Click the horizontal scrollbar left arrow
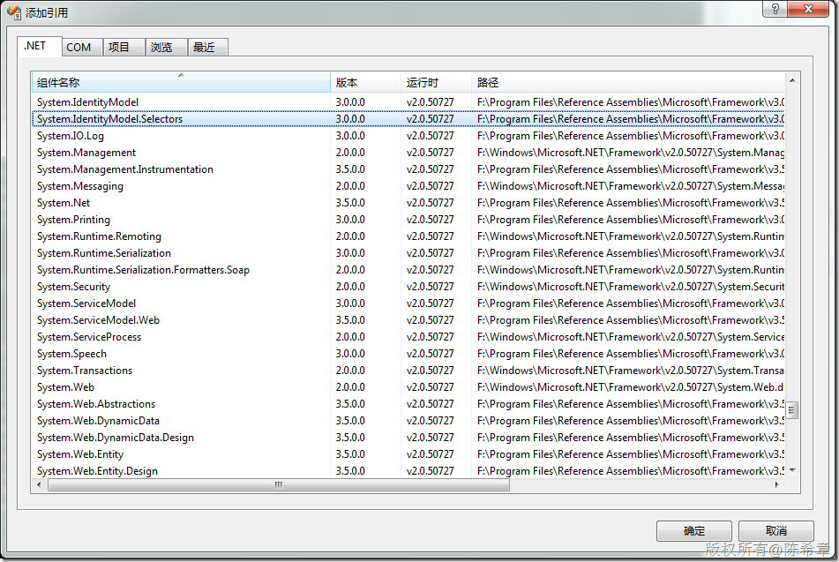 pyautogui.click(x=39, y=484)
